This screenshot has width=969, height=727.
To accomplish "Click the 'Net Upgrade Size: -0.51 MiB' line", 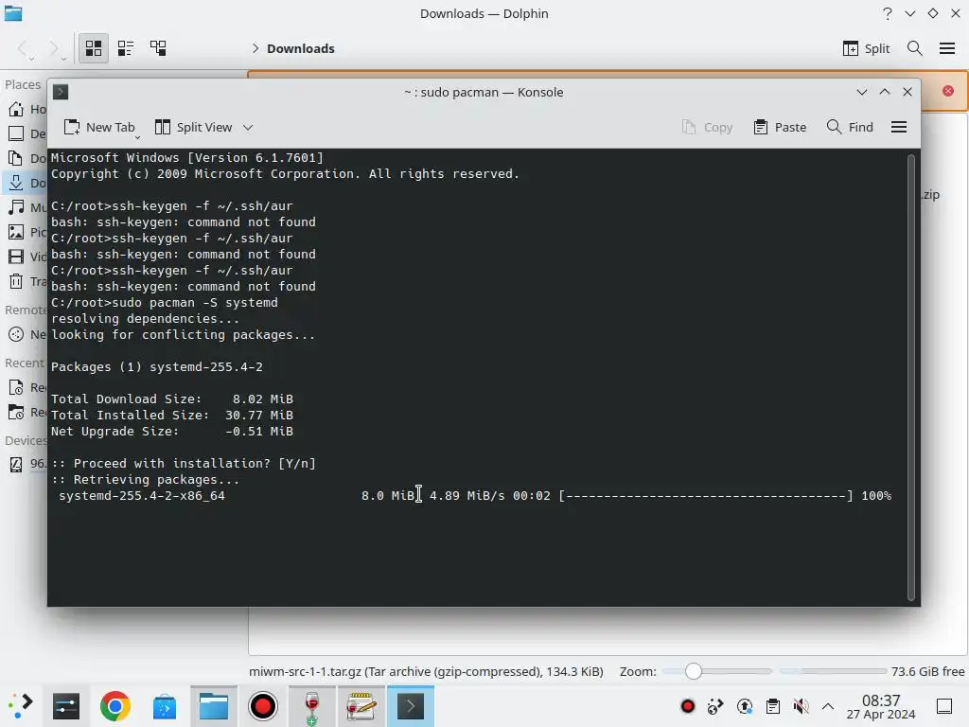I will [172, 432].
